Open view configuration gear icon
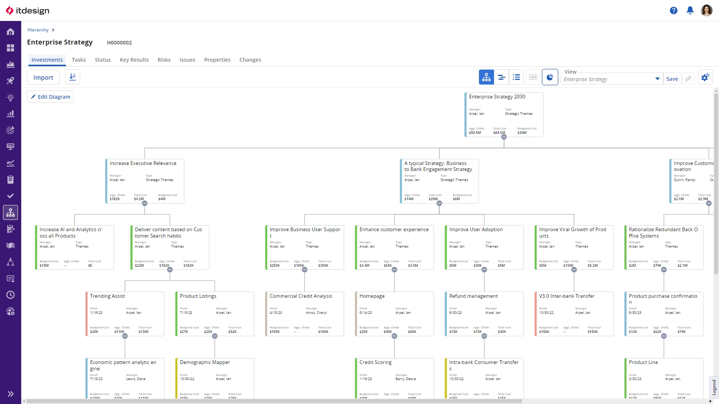 click(705, 77)
